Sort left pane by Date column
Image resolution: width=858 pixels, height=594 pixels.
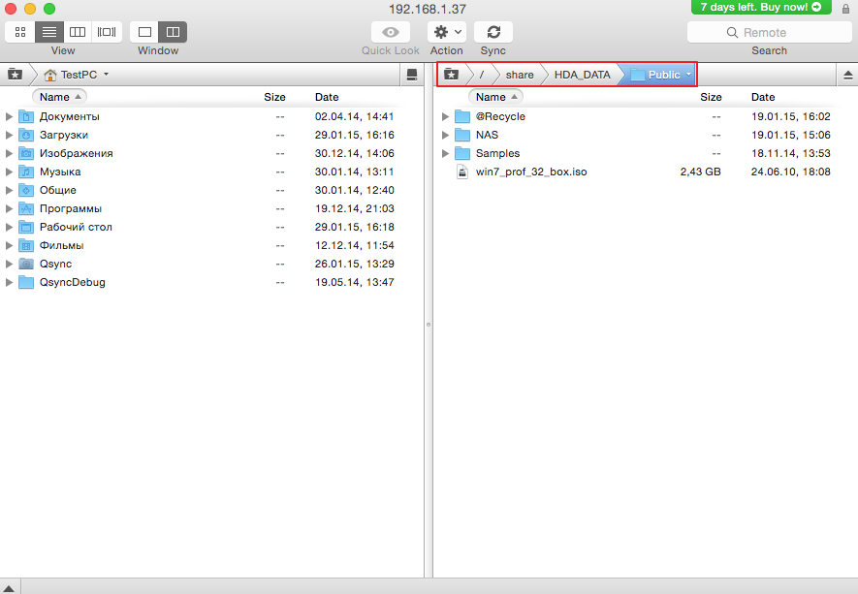[x=327, y=97]
